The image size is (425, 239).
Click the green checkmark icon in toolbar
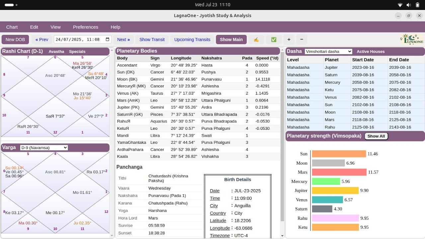tap(274, 39)
